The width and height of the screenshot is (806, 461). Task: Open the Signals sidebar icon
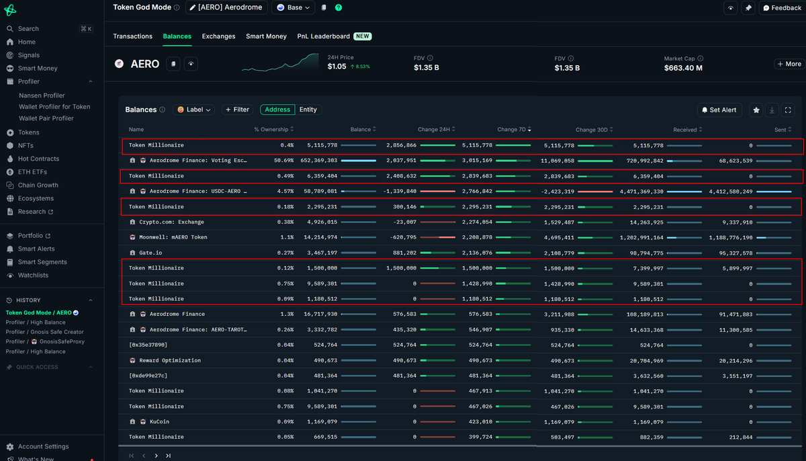[10, 55]
